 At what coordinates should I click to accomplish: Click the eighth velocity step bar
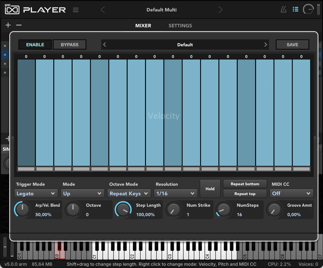pyautogui.click(x=154, y=112)
